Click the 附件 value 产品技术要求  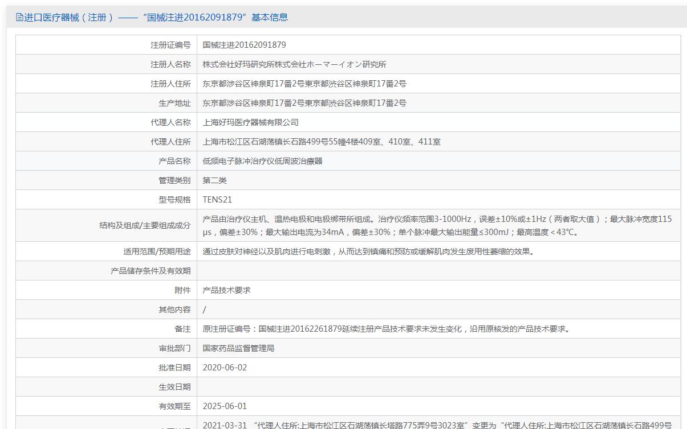(226, 290)
